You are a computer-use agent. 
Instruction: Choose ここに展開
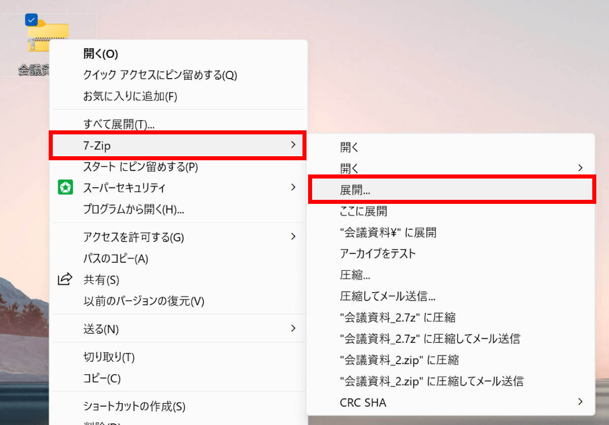tap(451, 211)
